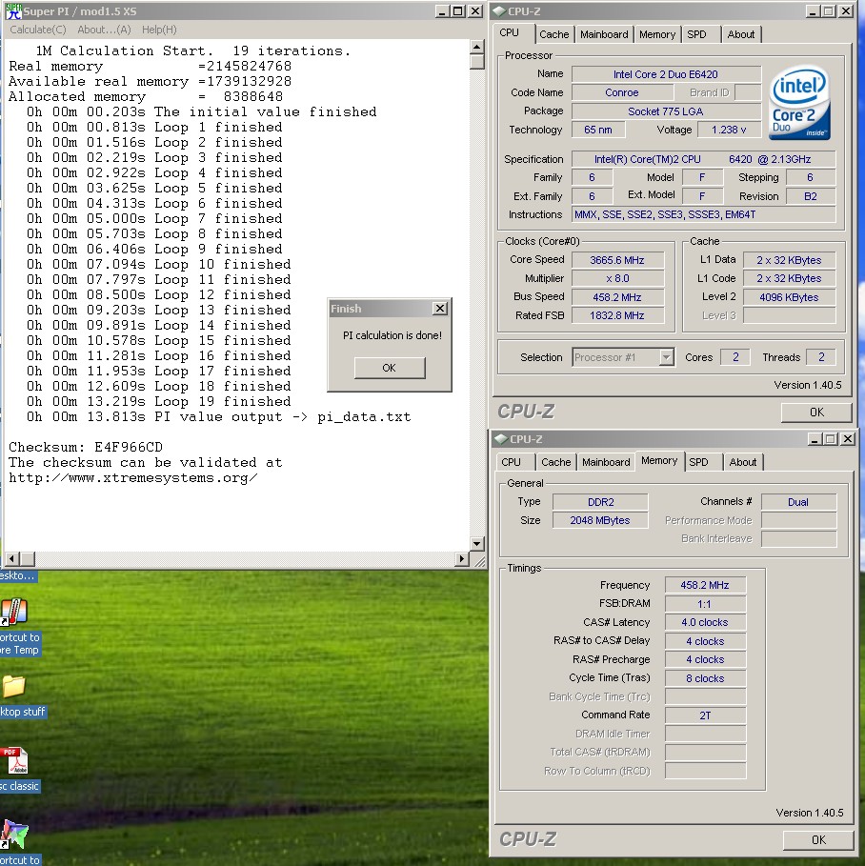Switch to Cache tab in bottom CPU-Z window
The height and width of the screenshot is (866, 865).
click(x=555, y=462)
